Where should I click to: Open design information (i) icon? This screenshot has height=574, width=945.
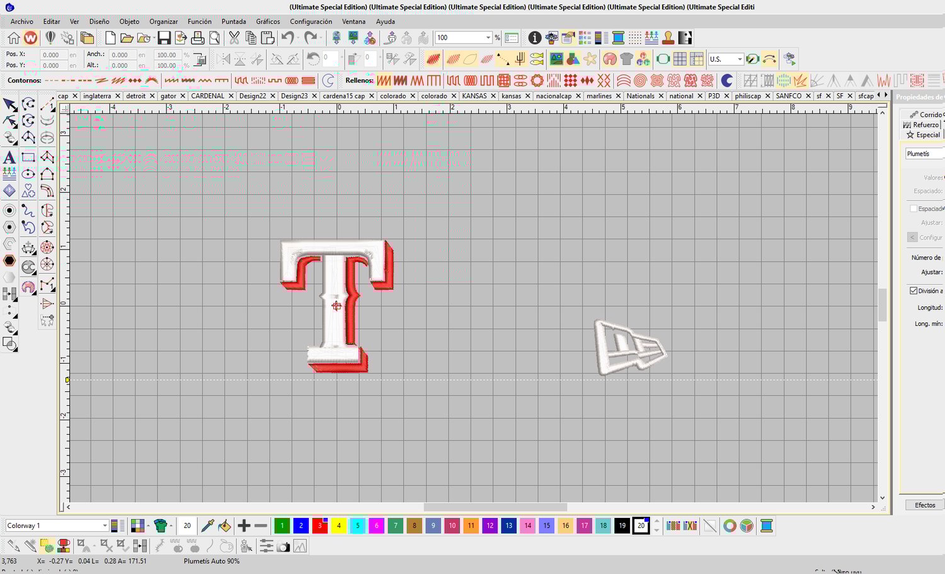click(534, 38)
